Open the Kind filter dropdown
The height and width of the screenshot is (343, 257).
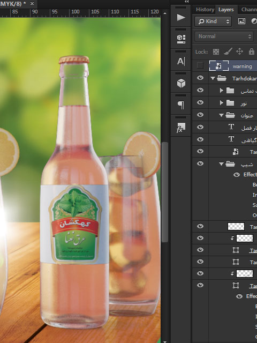click(x=213, y=21)
